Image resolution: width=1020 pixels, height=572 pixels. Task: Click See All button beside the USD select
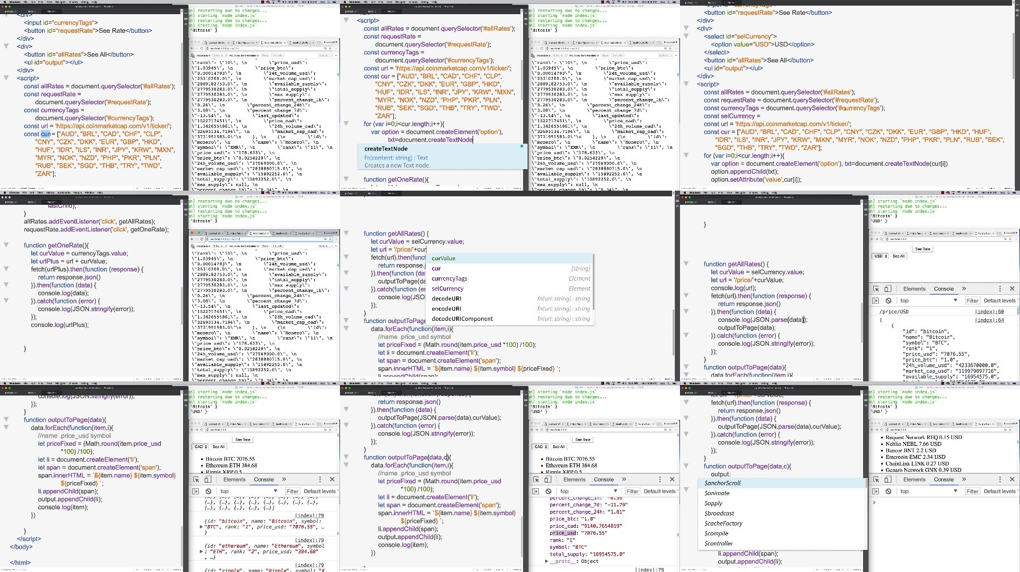[899, 256]
